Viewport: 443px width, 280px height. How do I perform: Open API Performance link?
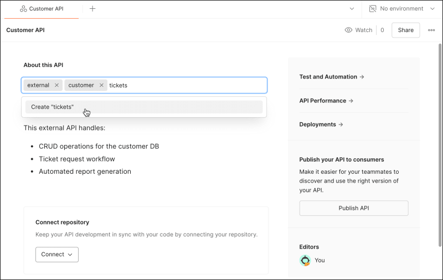point(326,101)
